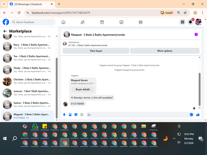Viewport: 207px width, 155px height.
Task: Open Tee 3 Beds 2 Baths conversation
Action: coord(28,58)
